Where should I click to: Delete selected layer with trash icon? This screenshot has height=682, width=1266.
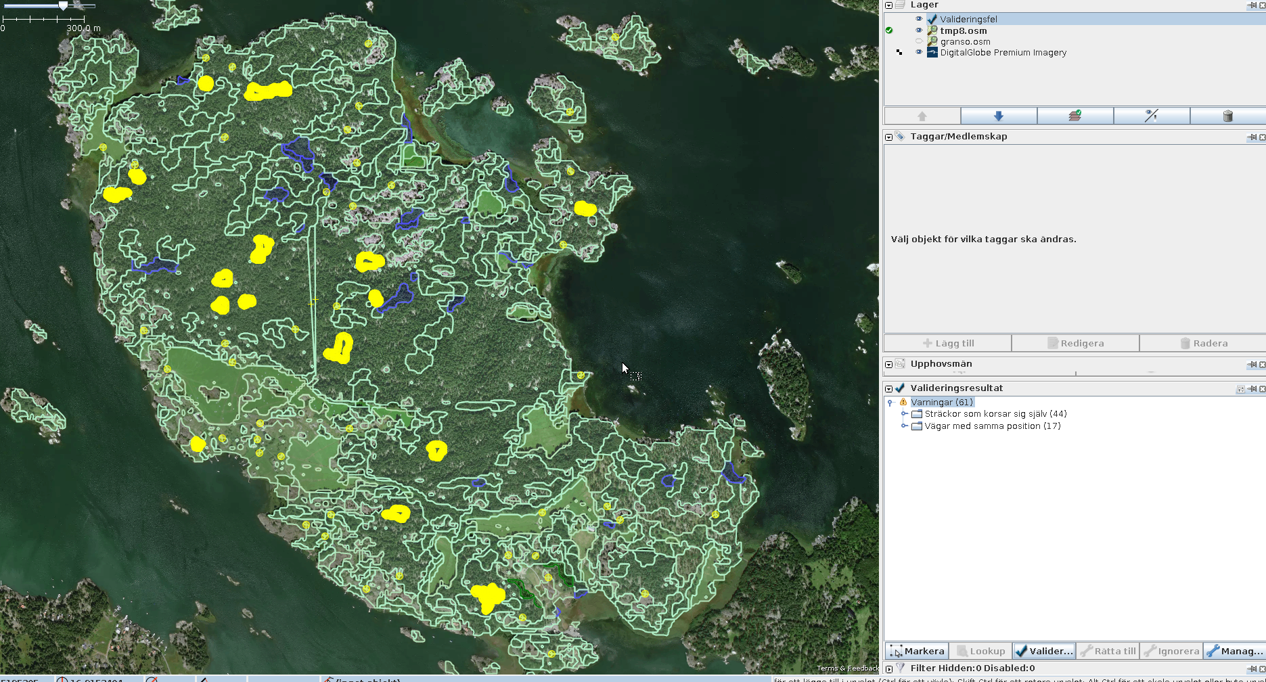[x=1227, y=116]
